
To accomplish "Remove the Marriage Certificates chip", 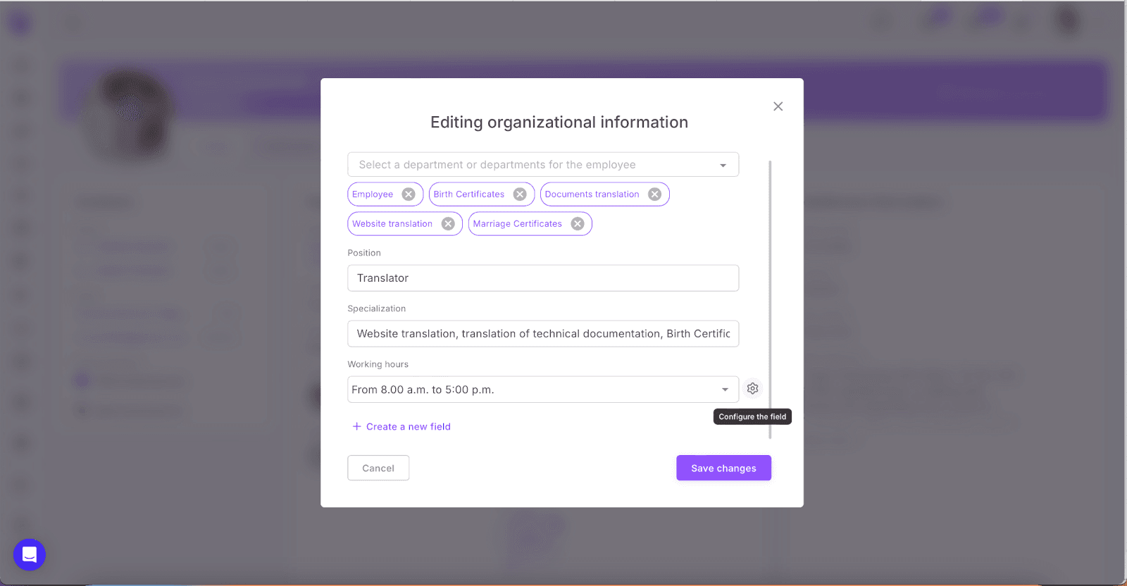I will pyautogui.click(x=578, y=224).
